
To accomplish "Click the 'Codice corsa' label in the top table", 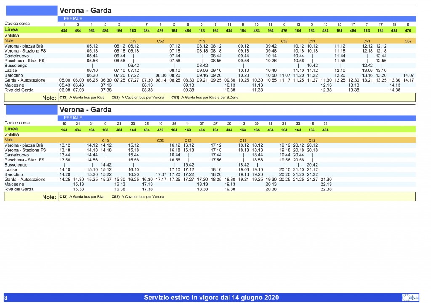I will (x=17, y=24).
